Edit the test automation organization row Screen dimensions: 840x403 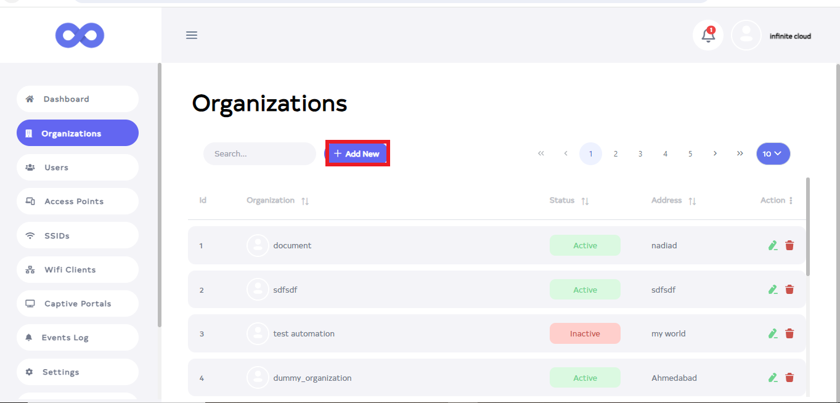[773, 333]
